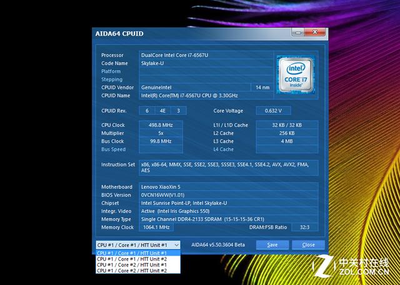Click the CPUID Rev. 4E box

point(162,111)
